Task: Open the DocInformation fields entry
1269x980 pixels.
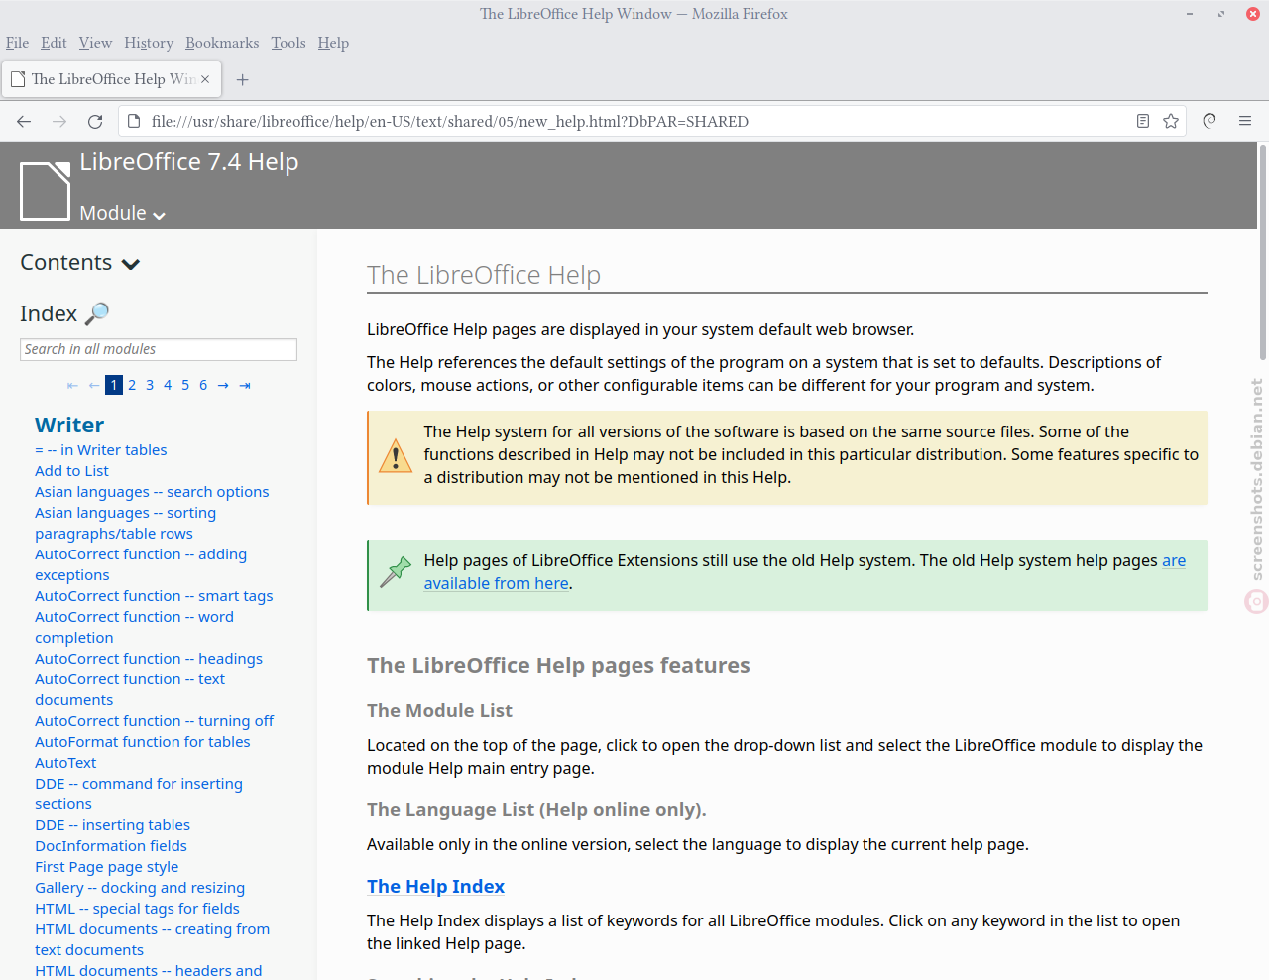Action: (111, 846)
